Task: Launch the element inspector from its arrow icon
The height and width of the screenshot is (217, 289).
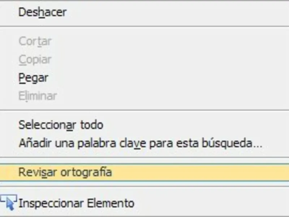Action: (x=8, y=202)
